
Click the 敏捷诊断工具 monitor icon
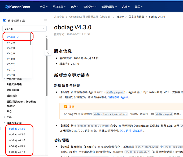point(5,21)
